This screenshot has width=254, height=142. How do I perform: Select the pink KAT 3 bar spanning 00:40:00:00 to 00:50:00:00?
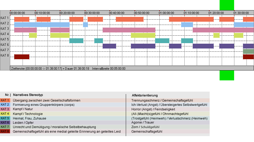click(x=129, y=30)
